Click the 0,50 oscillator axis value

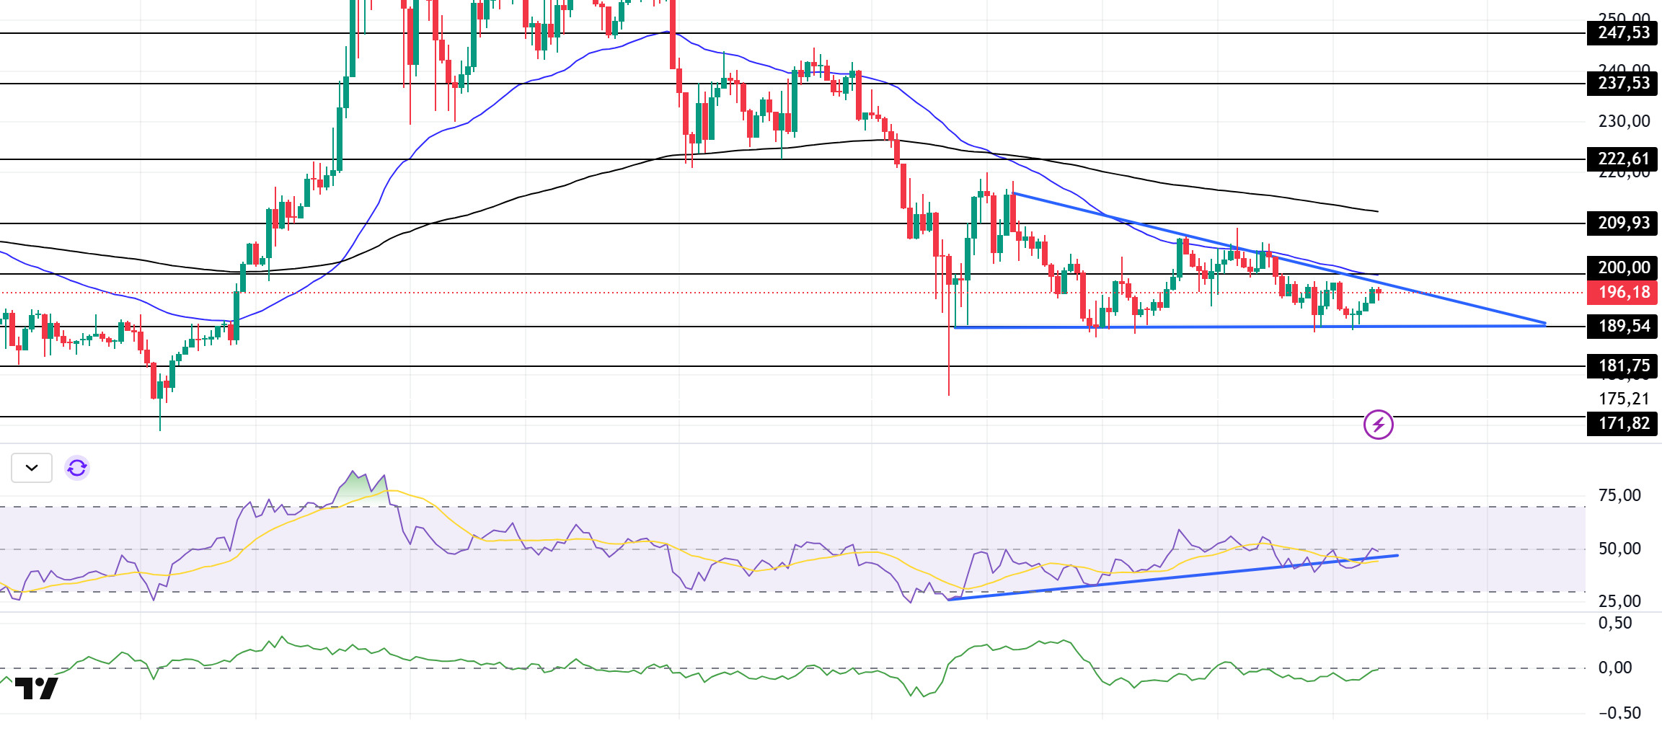[1615, 623]
